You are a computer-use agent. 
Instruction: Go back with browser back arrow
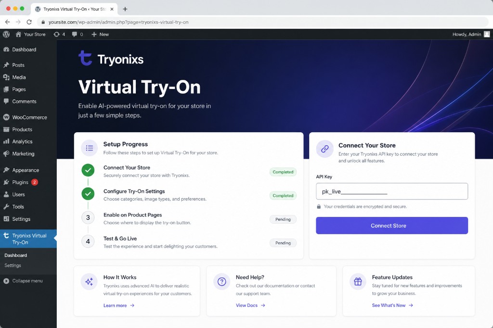pyautogui.click(x=8, y=22)
